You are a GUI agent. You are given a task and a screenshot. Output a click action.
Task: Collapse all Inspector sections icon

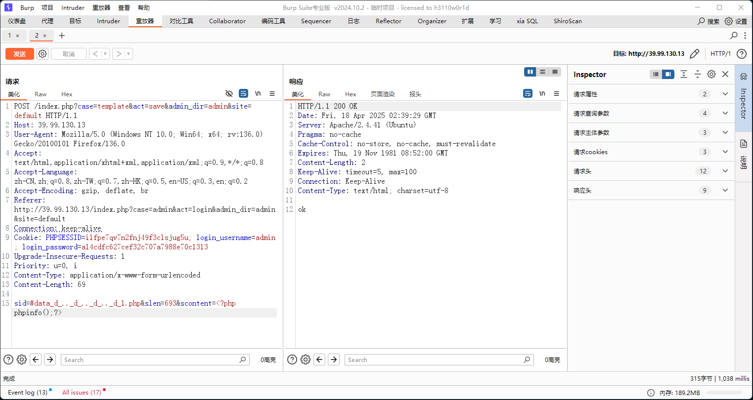(697, 74)
